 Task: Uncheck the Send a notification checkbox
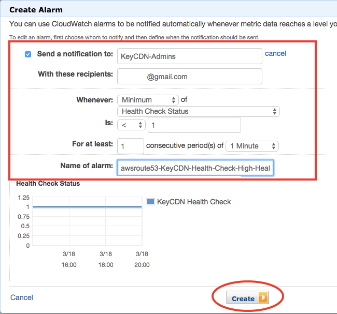(28, 54)
